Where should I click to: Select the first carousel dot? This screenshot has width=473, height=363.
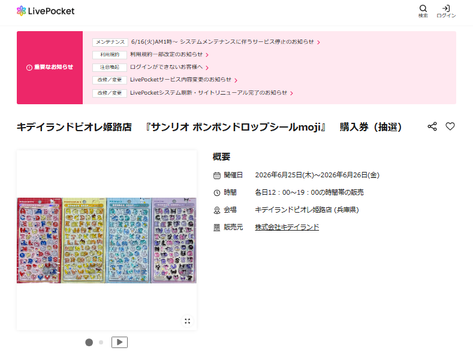click(89, 343)
